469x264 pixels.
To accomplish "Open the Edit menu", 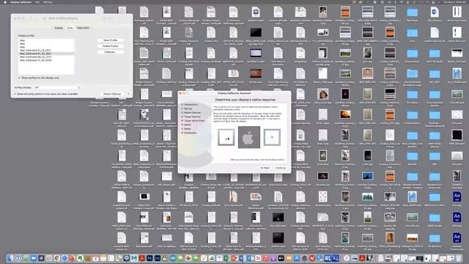I will (x=37, y=2).
